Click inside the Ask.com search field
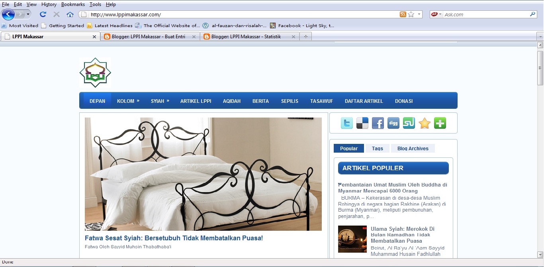Screen dimensions: 544x267 [486, 14]
